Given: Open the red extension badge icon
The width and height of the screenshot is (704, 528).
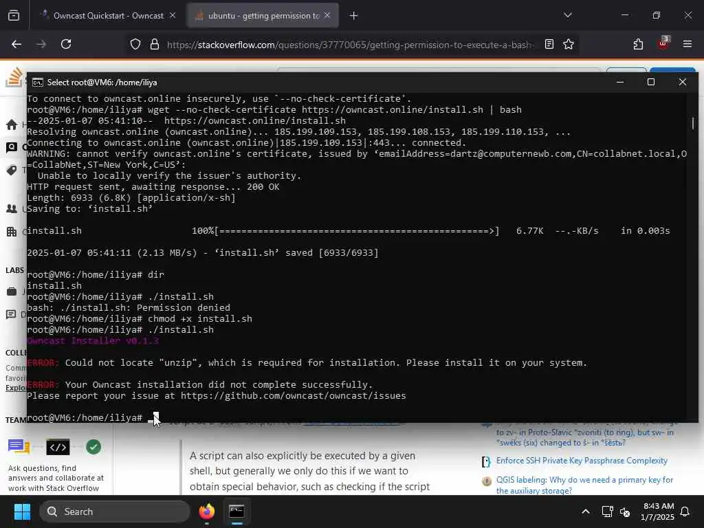Looking at the screenshot, I should [x=663, y=43].
